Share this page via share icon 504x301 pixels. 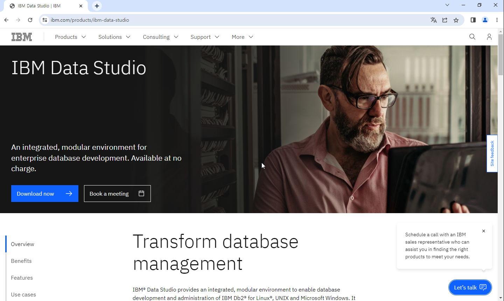[x=445, y=20]
